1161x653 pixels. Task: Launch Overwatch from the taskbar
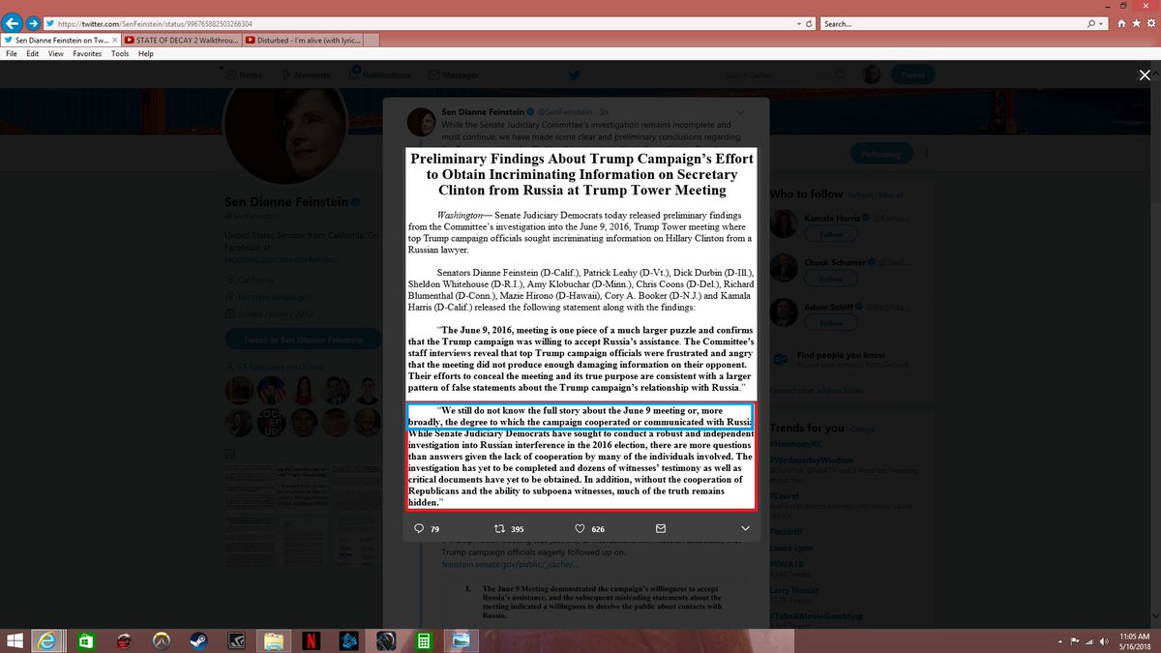[x=161, y=640]
